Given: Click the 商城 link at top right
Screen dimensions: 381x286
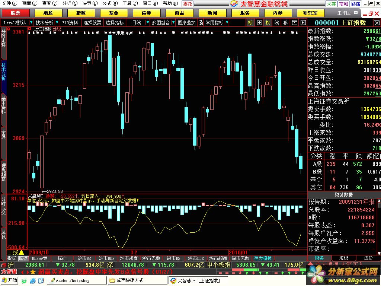Looking at the screenshot, I should tap(343, 4).
